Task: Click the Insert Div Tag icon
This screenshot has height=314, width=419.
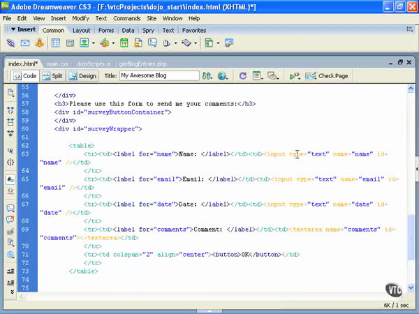Action: (70, 43)
